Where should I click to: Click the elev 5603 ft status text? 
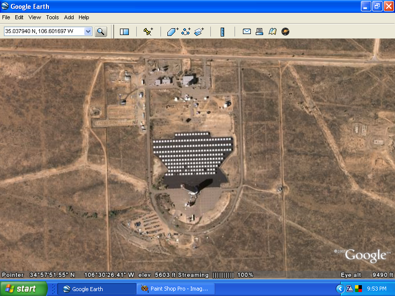[158, 275]
